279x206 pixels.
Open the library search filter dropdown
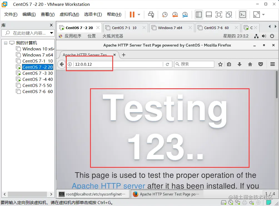[51, 33]
